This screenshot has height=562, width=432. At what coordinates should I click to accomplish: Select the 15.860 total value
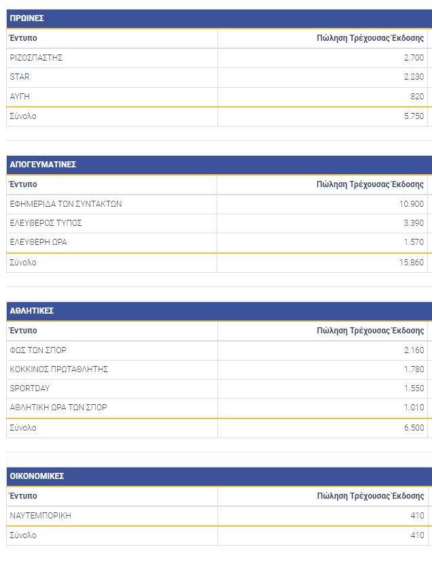412,263
